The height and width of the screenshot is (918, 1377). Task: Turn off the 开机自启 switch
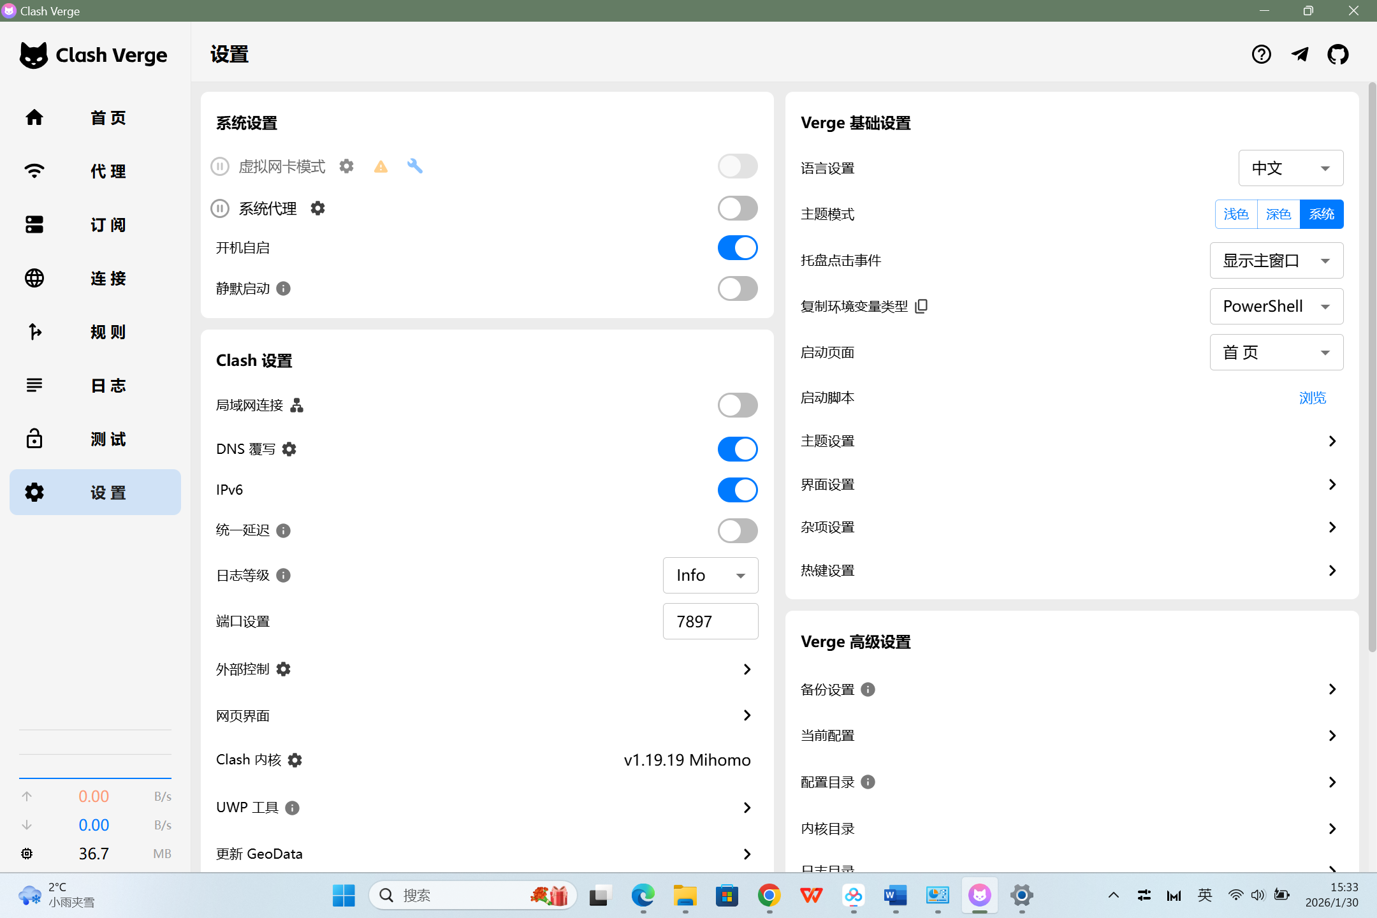(x=738, y=248)
